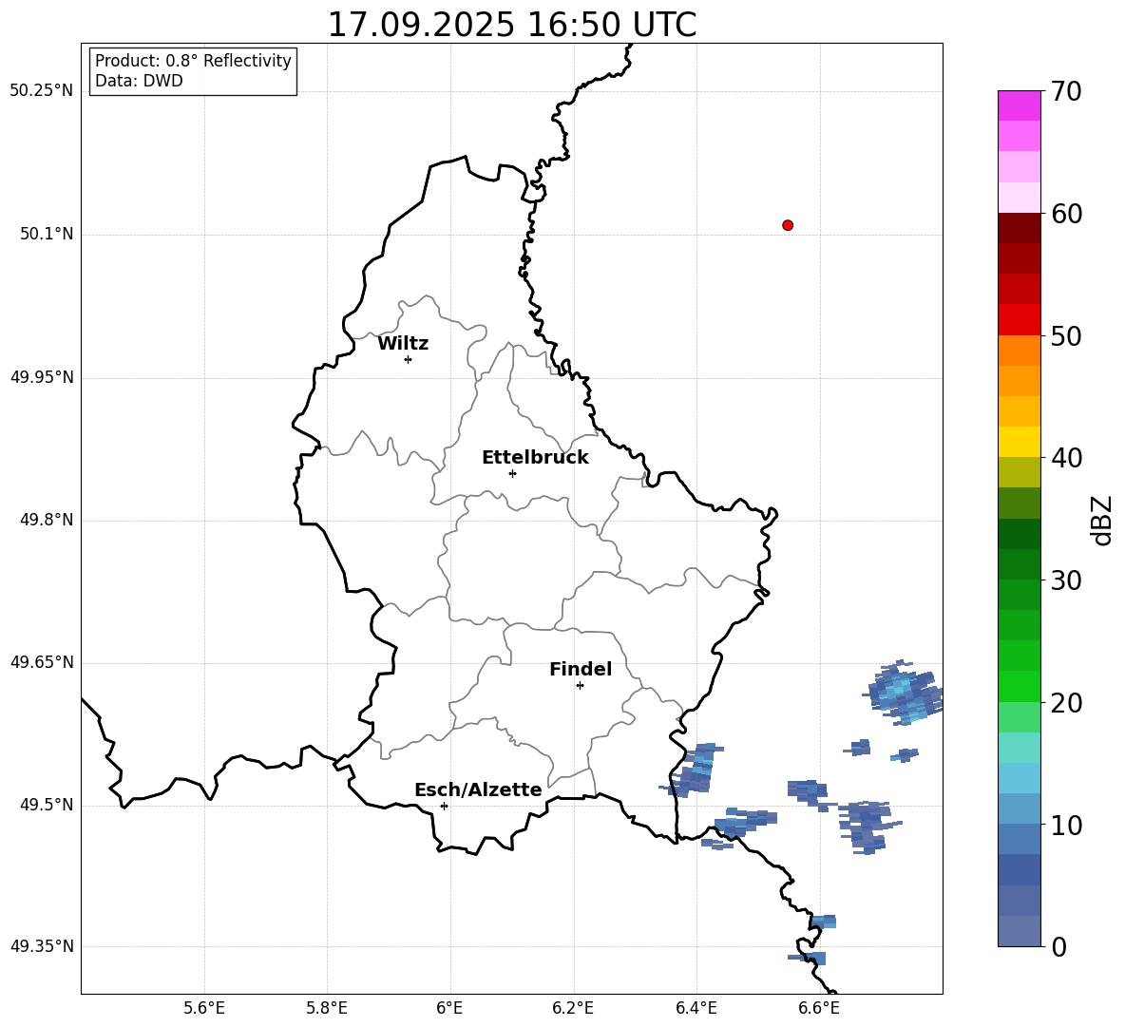Click the Product: 0.8° Reflectivity text
This screenshot has width=1125, height=1027.
coord(193,61)
